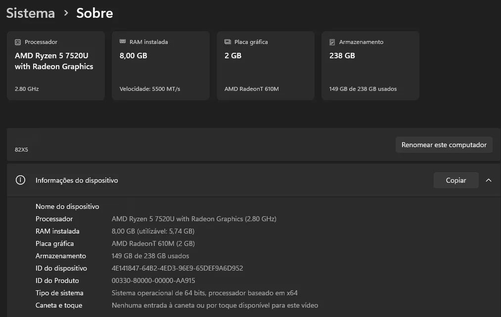Select the ID do dispositivo value text
The image size is (501, 317).
(178, 268)
